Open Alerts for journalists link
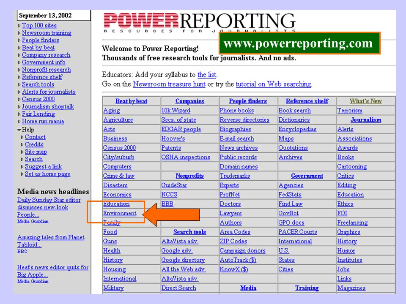This screenshot has width=406, height=304. pyautogui.click(x=49, y=92)
